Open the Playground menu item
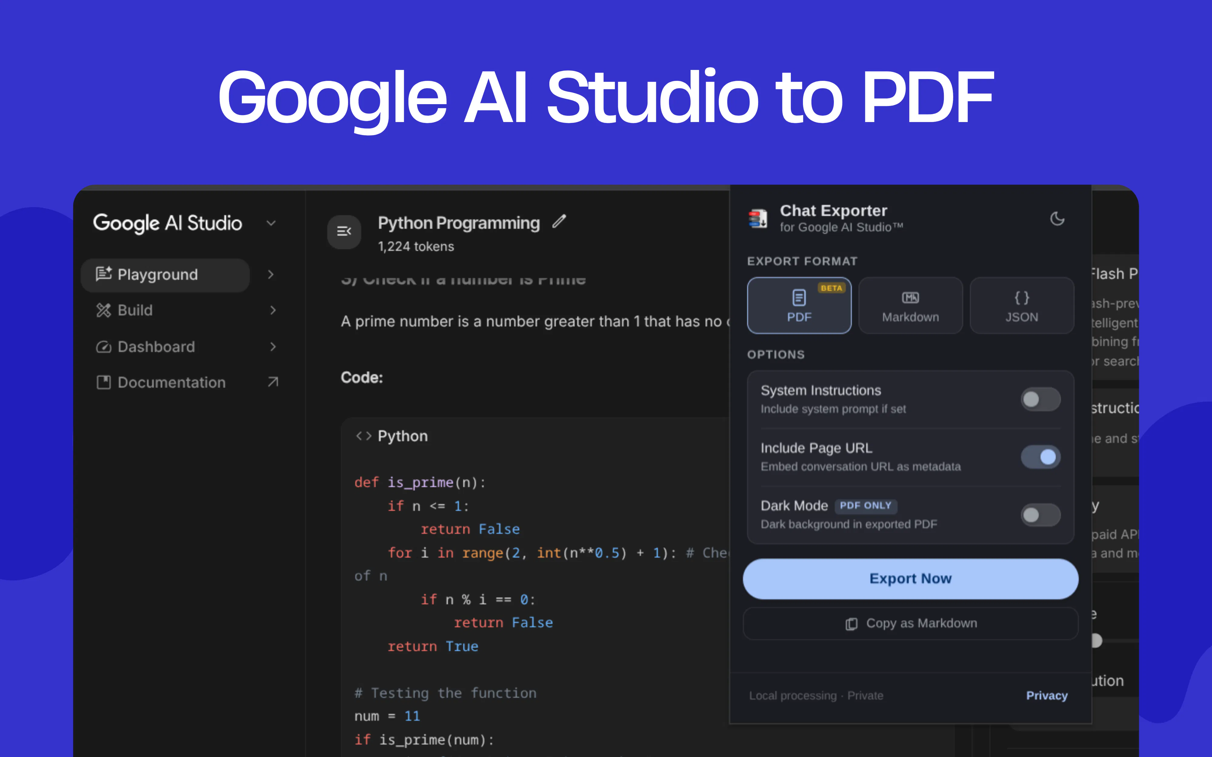This screenshot has width=1212, height=757. [x=165, y=274]
